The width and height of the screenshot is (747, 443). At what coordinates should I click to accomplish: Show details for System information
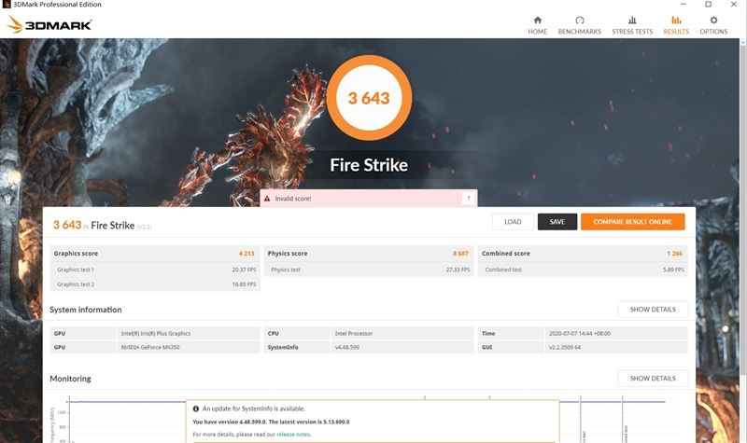click(x=653, y=310)
